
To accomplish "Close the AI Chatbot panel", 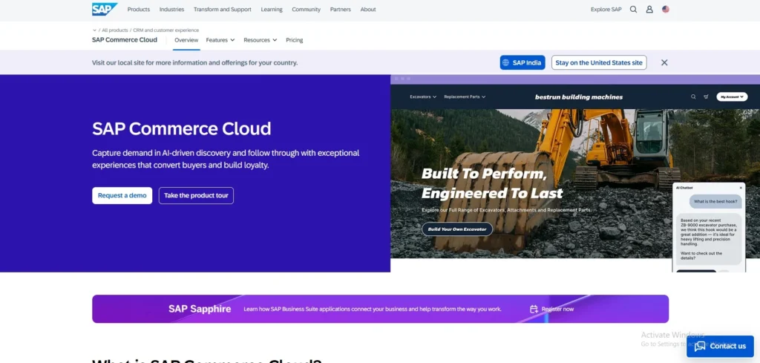I will (741, 188).
